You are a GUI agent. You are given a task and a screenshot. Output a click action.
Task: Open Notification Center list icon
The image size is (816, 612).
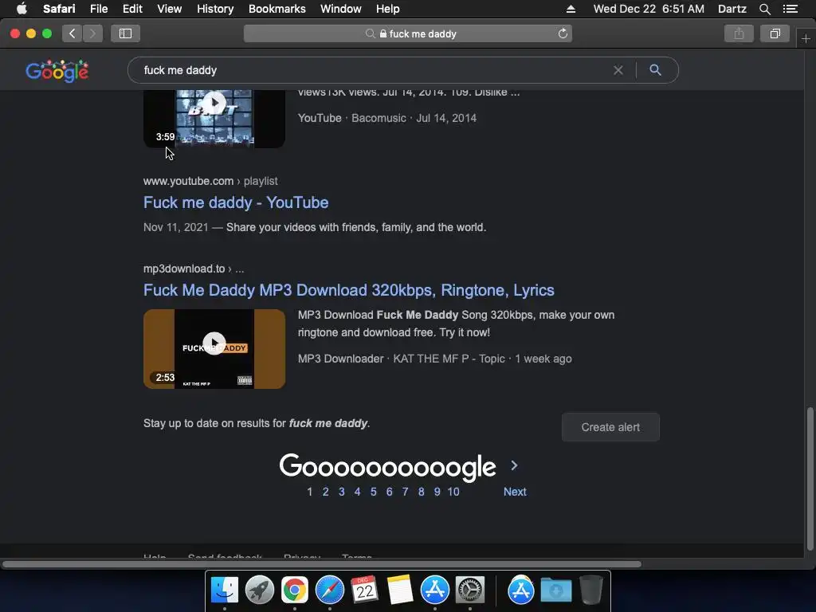790,9
